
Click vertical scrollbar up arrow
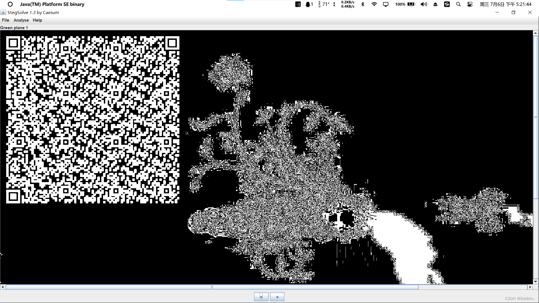pos(535,33)
